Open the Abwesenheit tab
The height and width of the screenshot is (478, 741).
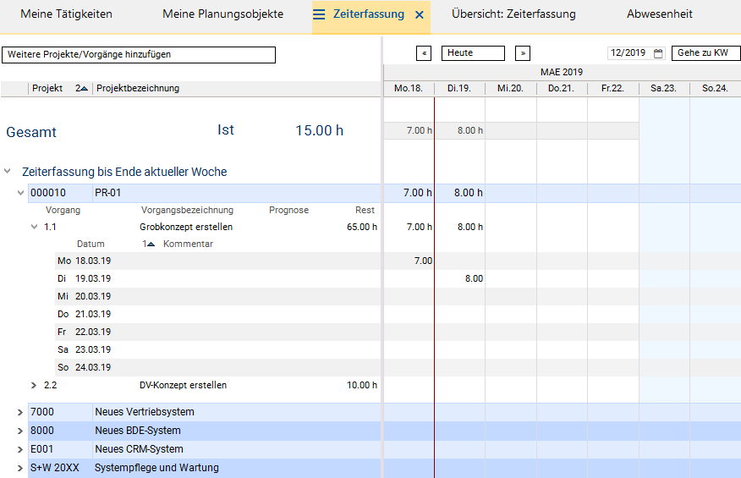click(660, 14)
